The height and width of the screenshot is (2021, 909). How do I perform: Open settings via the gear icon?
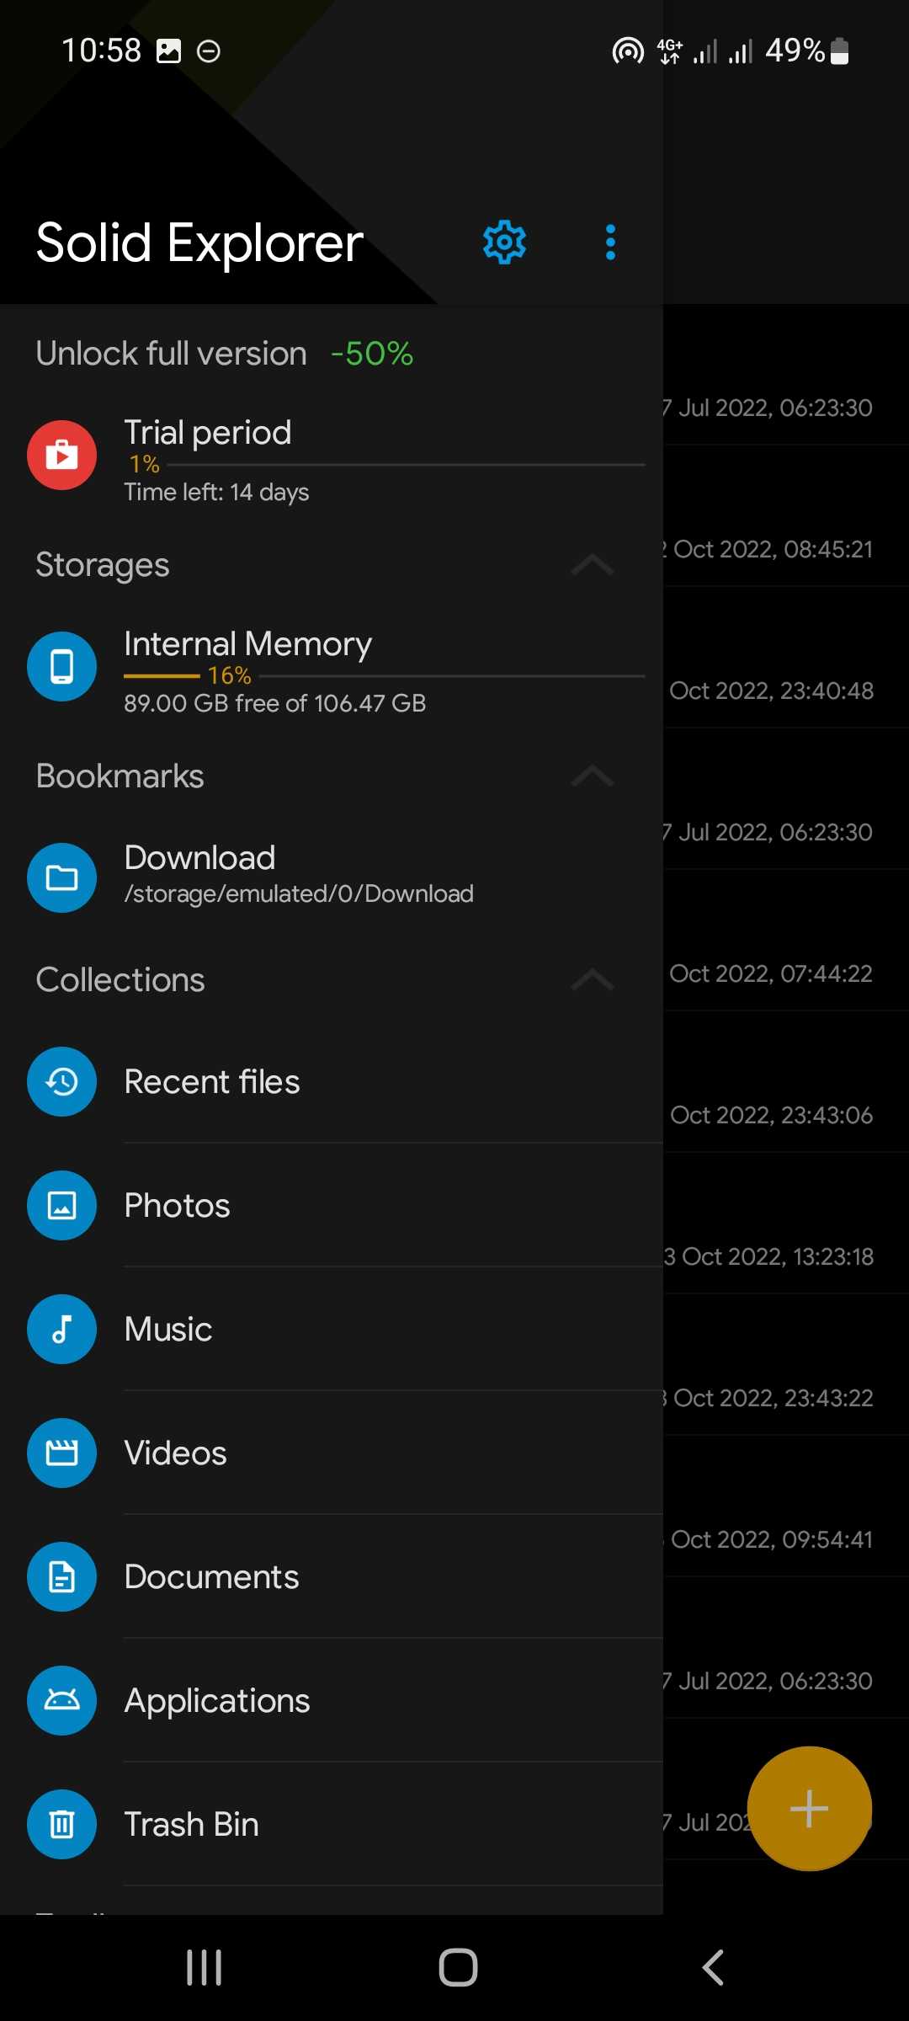click(504, 243)
